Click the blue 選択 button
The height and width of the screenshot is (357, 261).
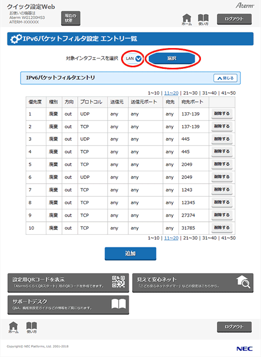pyautogui.click(x=172, y=58)
